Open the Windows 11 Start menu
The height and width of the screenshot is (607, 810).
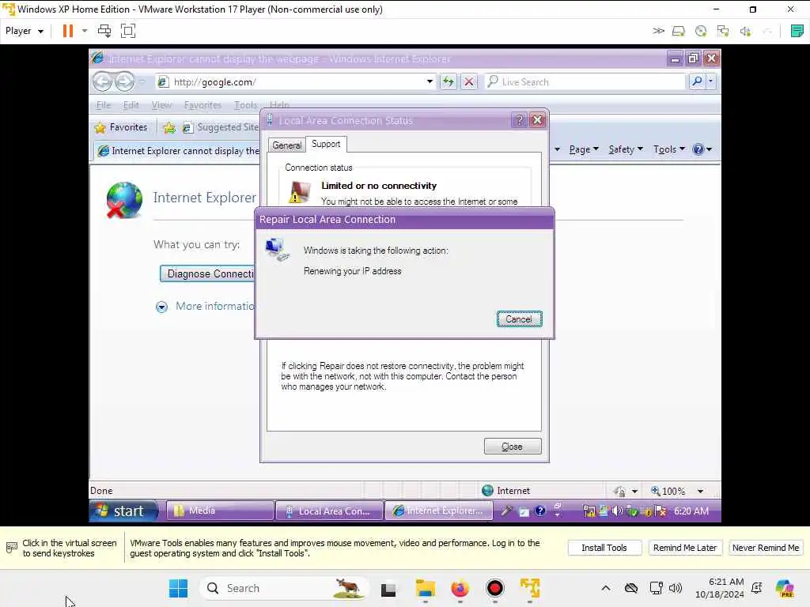point(179,588)
